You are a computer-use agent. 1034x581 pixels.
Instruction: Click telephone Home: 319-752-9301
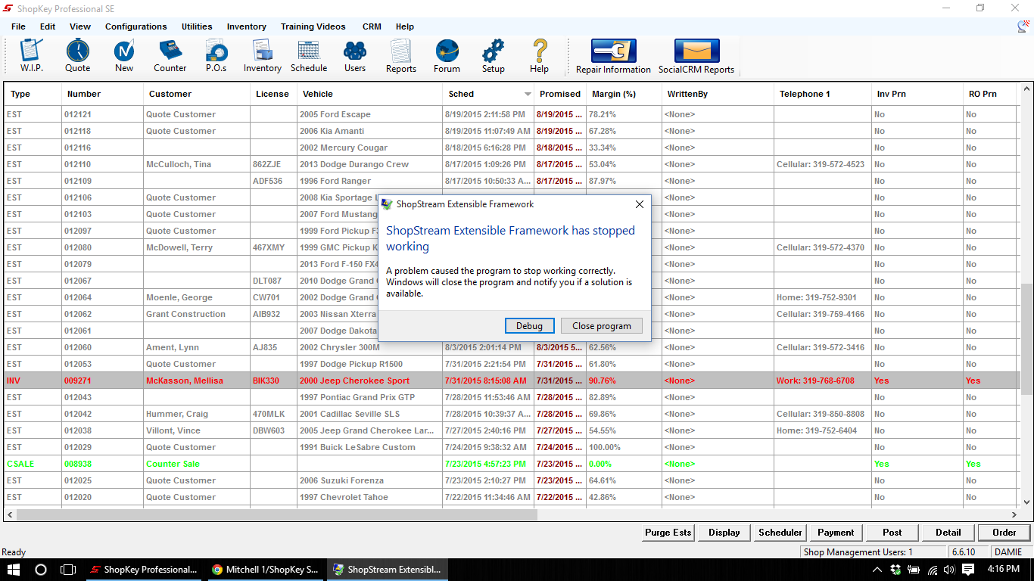pyautogui.click(x=817, y=297)
